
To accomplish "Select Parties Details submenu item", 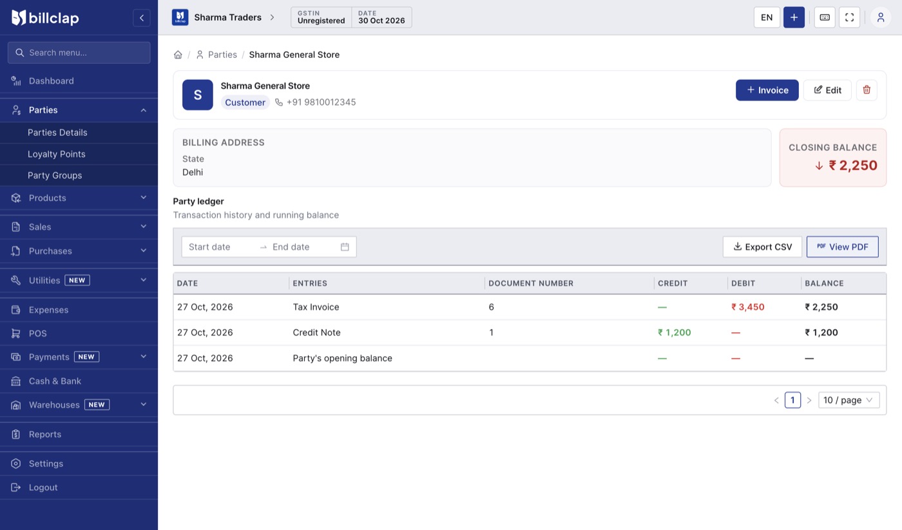I will 79,133.
